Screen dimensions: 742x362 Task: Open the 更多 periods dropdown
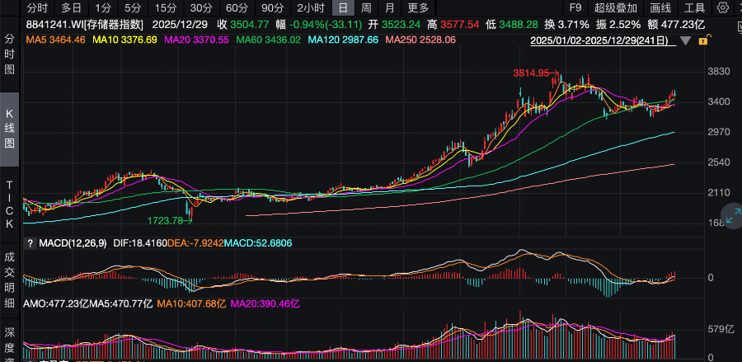point(417,7)
